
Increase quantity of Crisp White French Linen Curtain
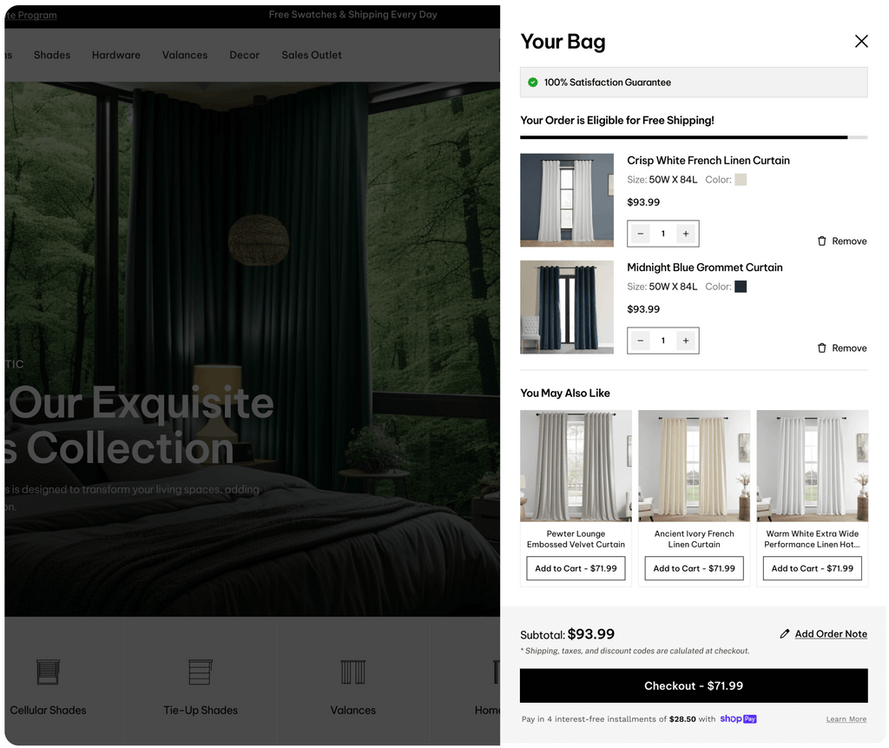[x=686, y=234]
